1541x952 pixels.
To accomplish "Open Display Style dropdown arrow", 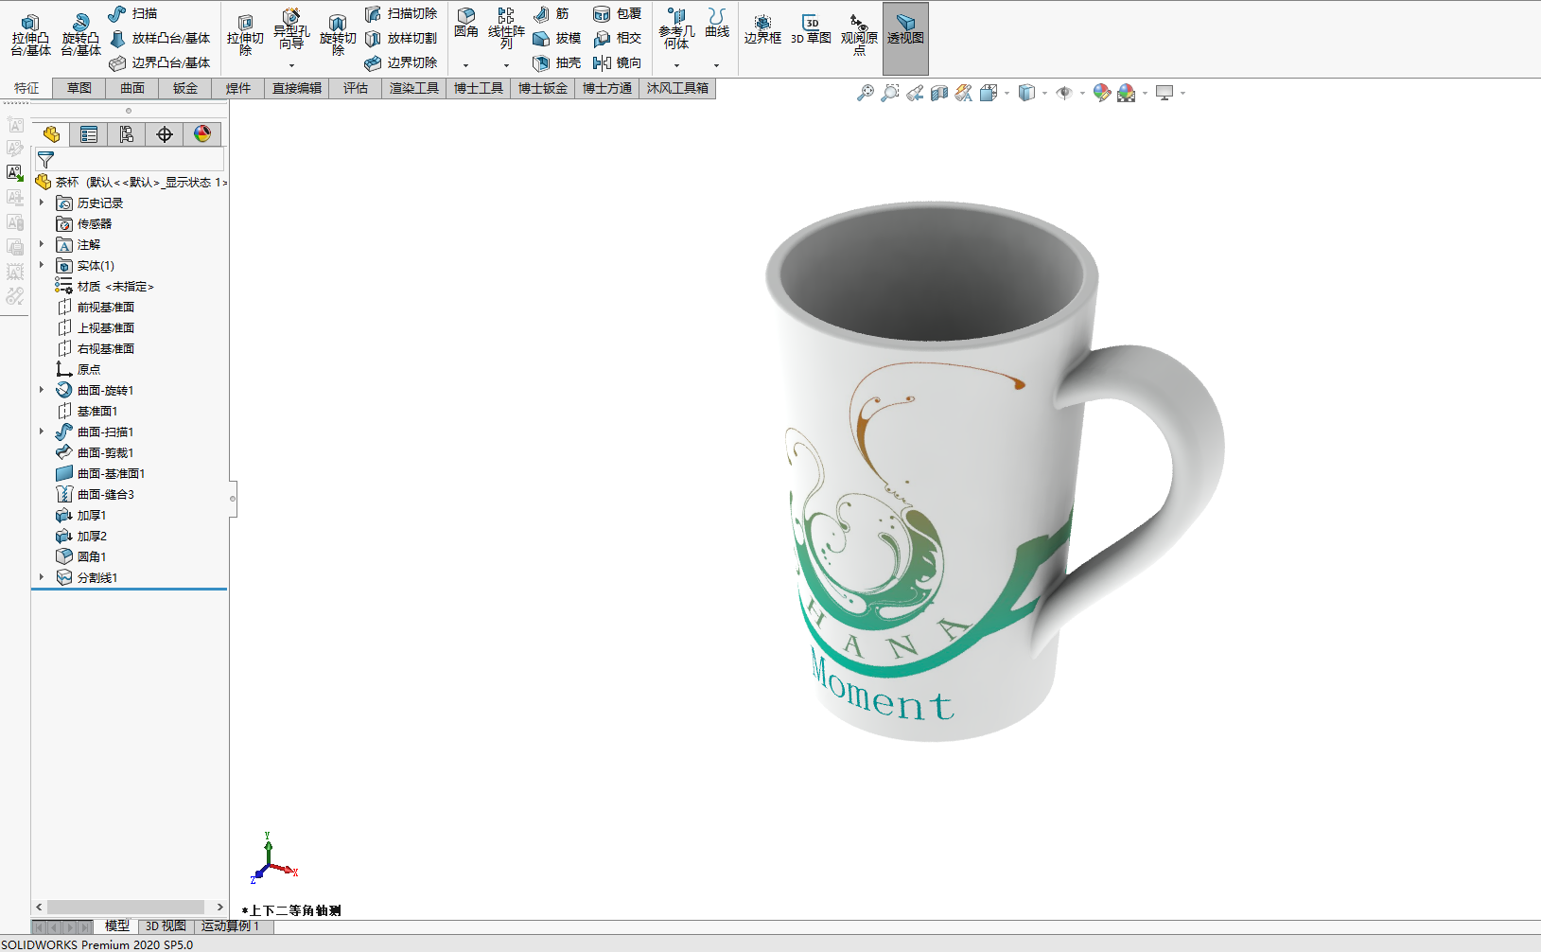I will click(1044, 93).
